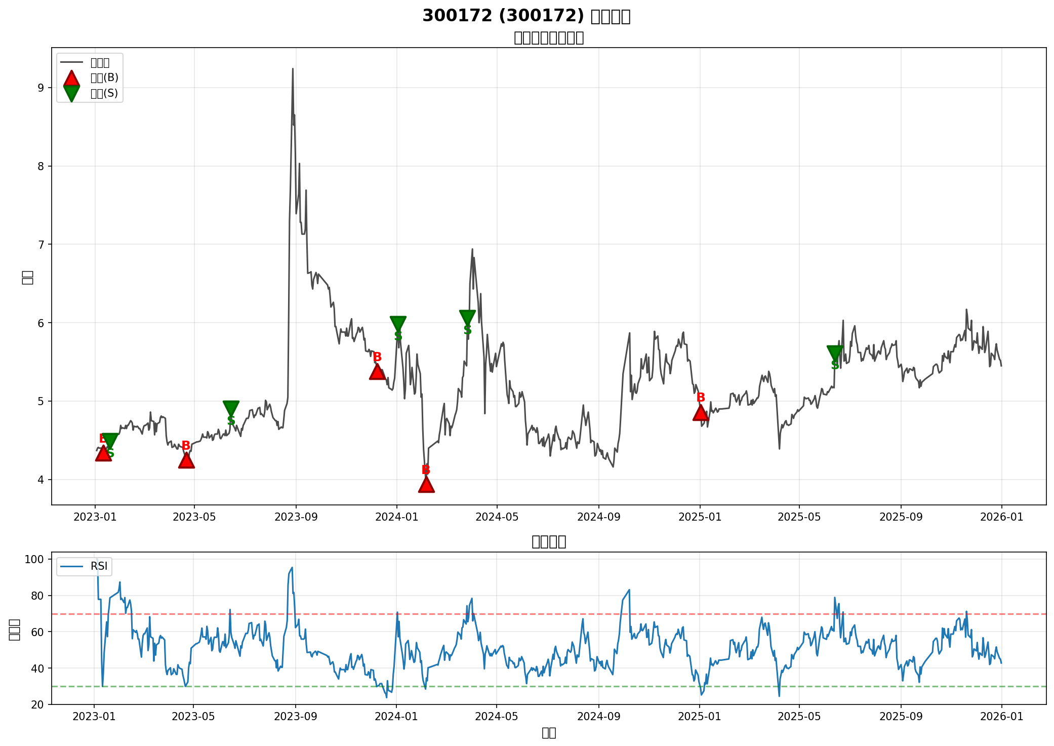Screen dimensions: 1054x746
Task: Click the 8 tick on the price axis
Action: point(42,166)
